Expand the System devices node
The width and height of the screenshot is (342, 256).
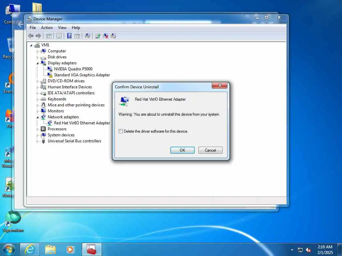click(37, 135)
